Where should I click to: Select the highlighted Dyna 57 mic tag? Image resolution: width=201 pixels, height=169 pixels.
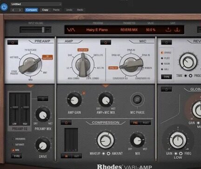(113, 68)
